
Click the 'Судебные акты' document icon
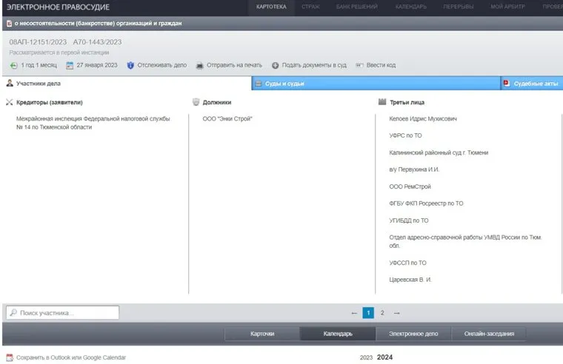point(507,84)
